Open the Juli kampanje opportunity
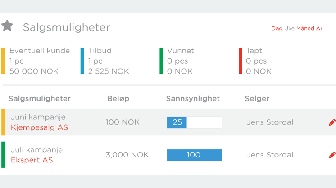336x188 pixels. [37, 150]
